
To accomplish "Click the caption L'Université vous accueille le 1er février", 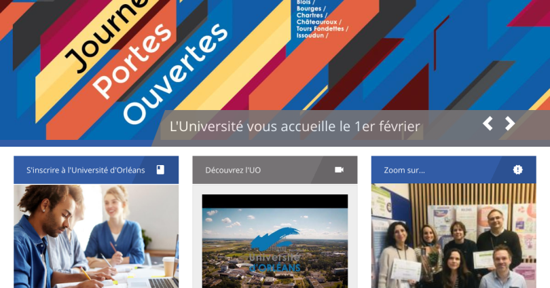I will pos(295,126).
